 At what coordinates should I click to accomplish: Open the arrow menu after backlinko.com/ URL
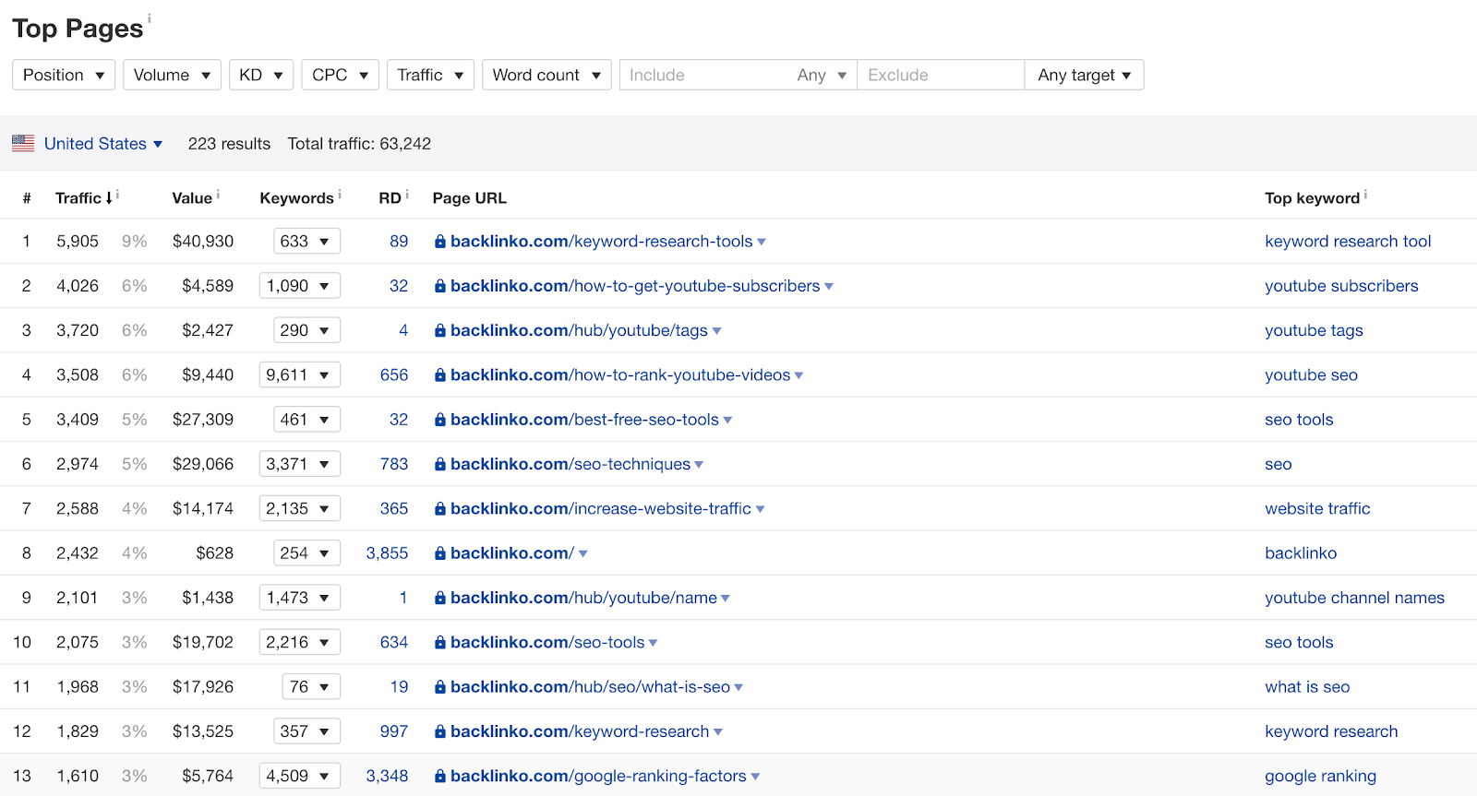[583, 554]
